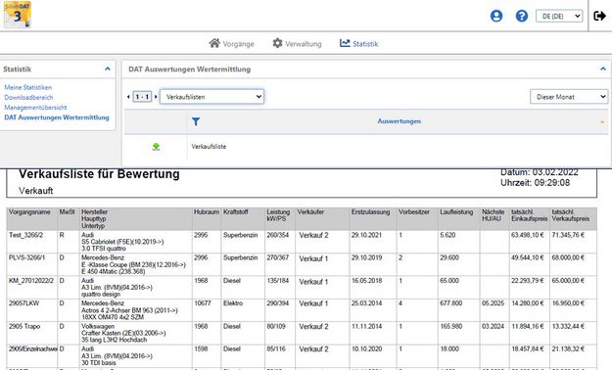Click the 68.000,00 € sale price cell
This screenshot has height=370, width=612.
pos(568,257)
